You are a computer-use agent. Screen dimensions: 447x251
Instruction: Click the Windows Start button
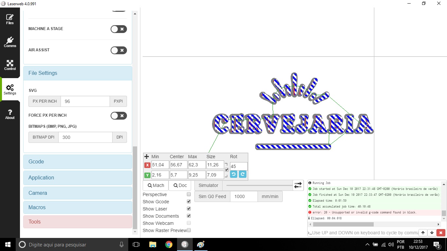(8, 244)
